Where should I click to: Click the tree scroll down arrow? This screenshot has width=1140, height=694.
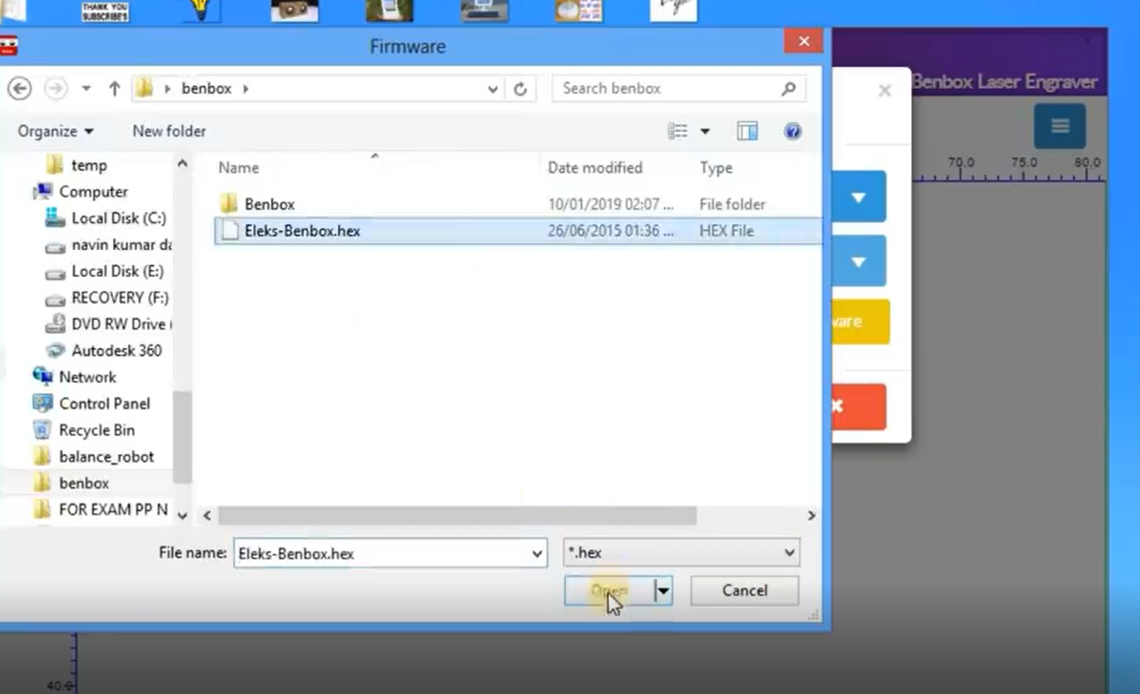(182, 516)
